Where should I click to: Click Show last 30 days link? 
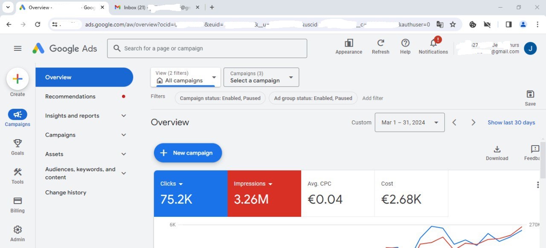pos(511,123)
